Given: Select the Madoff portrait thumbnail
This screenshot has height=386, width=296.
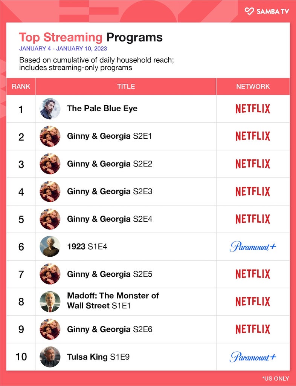Looking at the screenshot, I should [x=50, y=302].
